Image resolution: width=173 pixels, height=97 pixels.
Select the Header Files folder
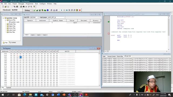[11, 24]
